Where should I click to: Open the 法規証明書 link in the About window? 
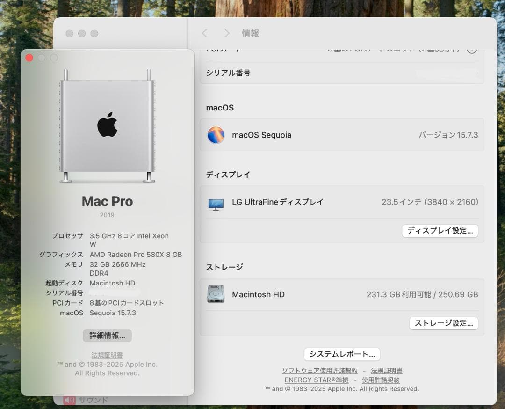coord(107,355)
